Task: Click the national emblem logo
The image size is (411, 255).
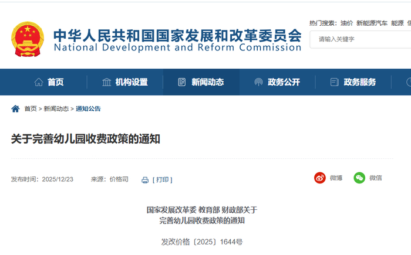Action: point(28,39)
